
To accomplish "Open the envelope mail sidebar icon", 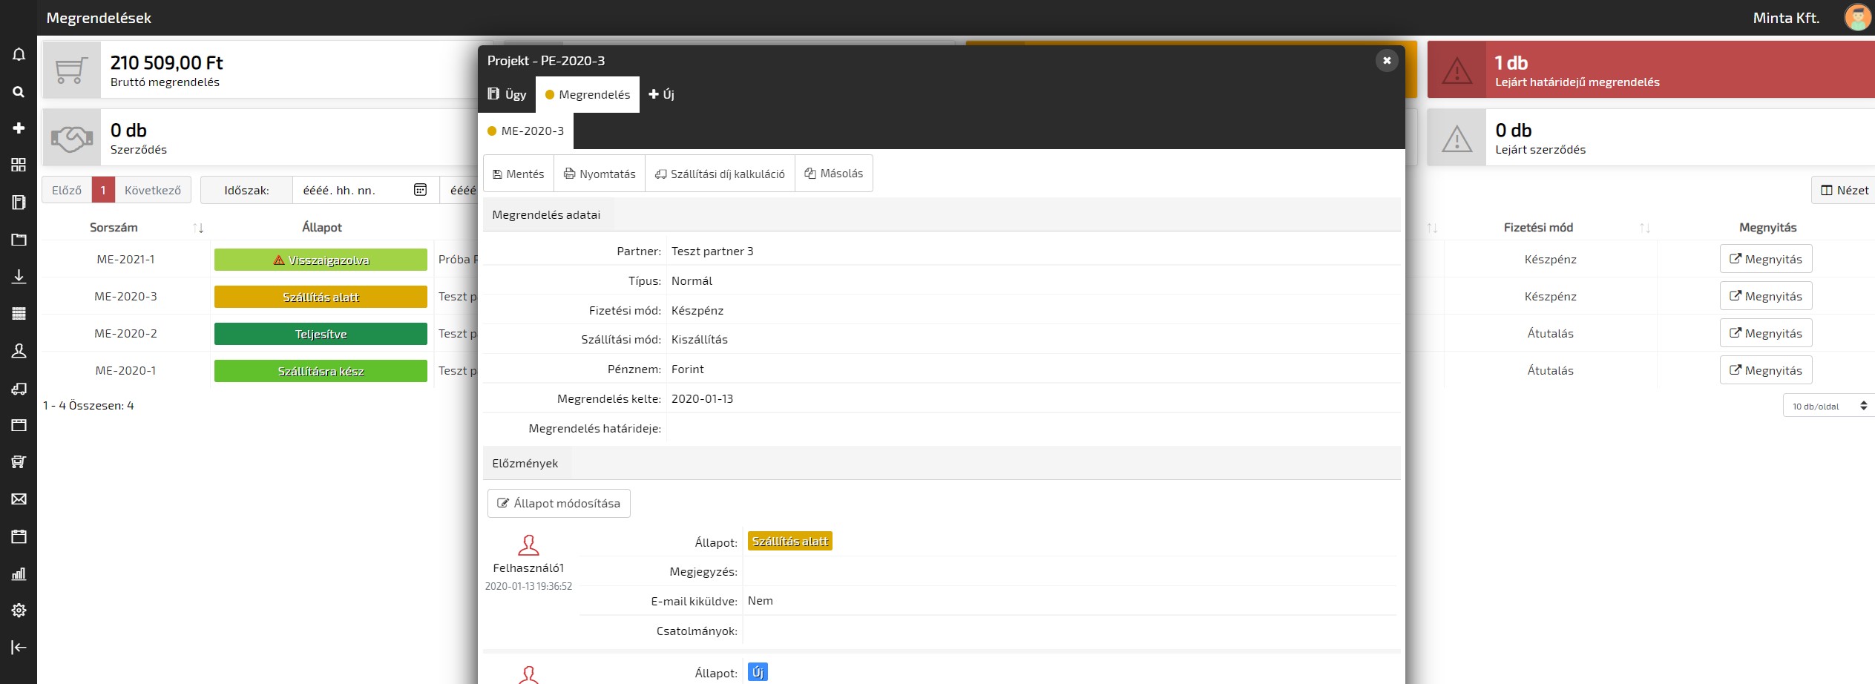I will click(19, 499).
